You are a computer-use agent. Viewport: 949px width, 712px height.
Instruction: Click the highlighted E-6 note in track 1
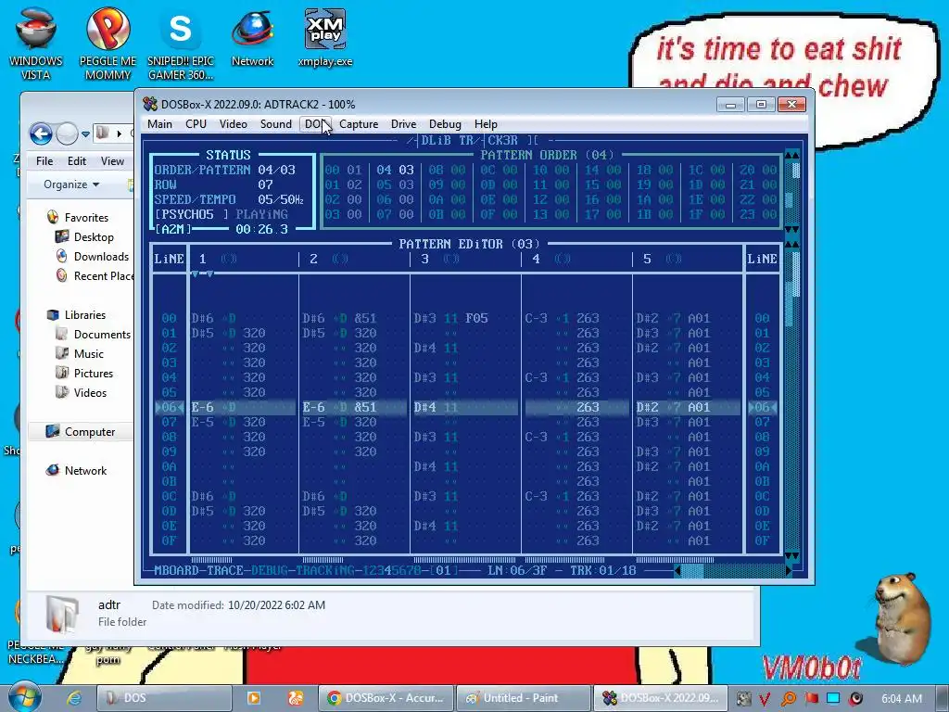202,408
